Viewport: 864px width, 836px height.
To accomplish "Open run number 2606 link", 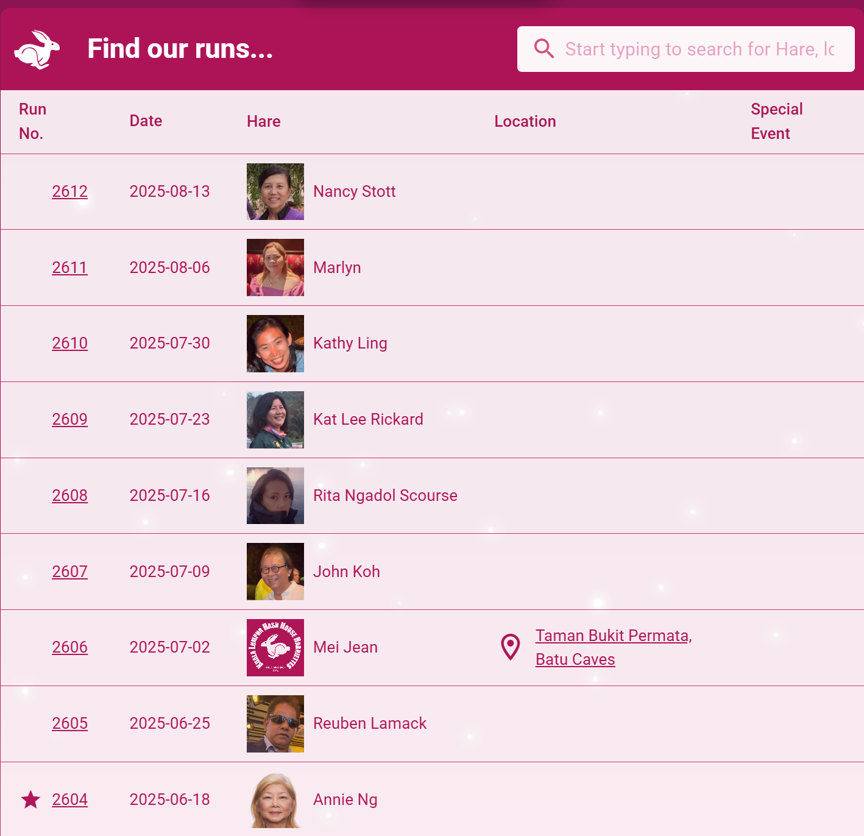I will (x=69, y=647).
